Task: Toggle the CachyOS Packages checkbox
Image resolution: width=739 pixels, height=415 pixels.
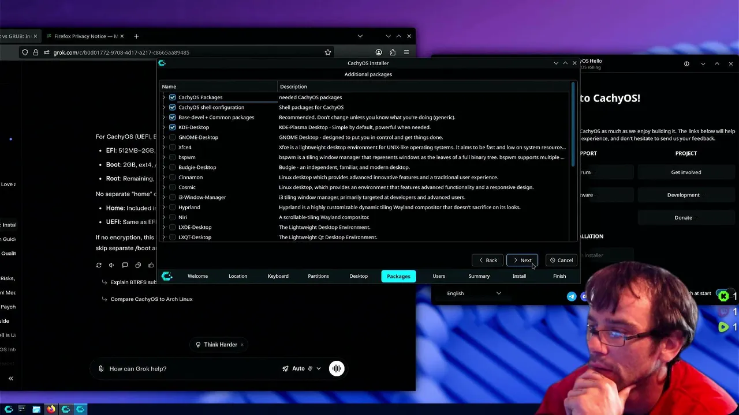Action: 172,97
